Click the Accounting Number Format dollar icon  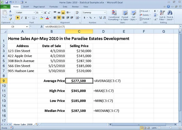click(84, 18)
